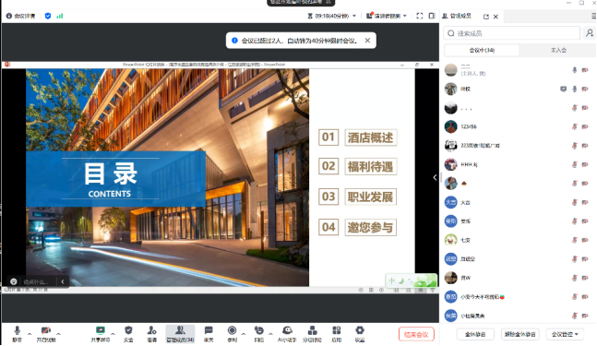Expand the meeting timer dropdown
This screenshot has height=346, width=597.
coord(354,16)
